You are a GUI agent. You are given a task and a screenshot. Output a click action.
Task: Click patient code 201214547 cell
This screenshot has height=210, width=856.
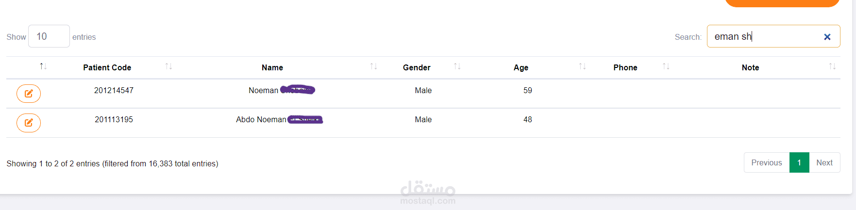114,91
